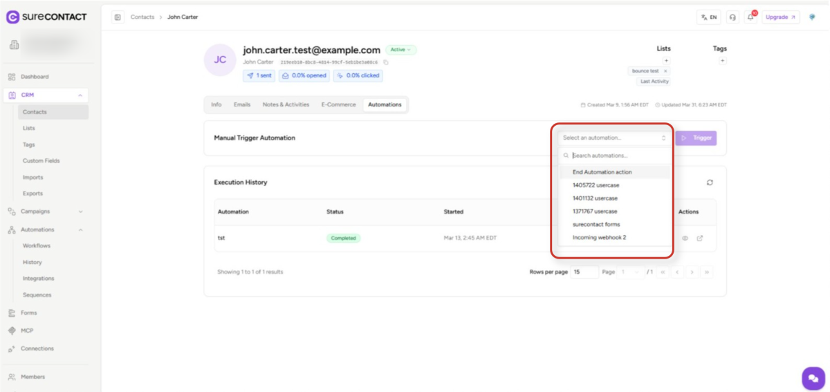This screenshot has width=830, height=392.
Task: Switch to the Emails tab
Action: coord(241,104)
